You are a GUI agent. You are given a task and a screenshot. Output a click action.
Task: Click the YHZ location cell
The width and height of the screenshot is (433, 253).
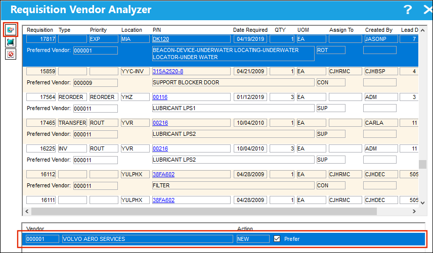(135, 97)
